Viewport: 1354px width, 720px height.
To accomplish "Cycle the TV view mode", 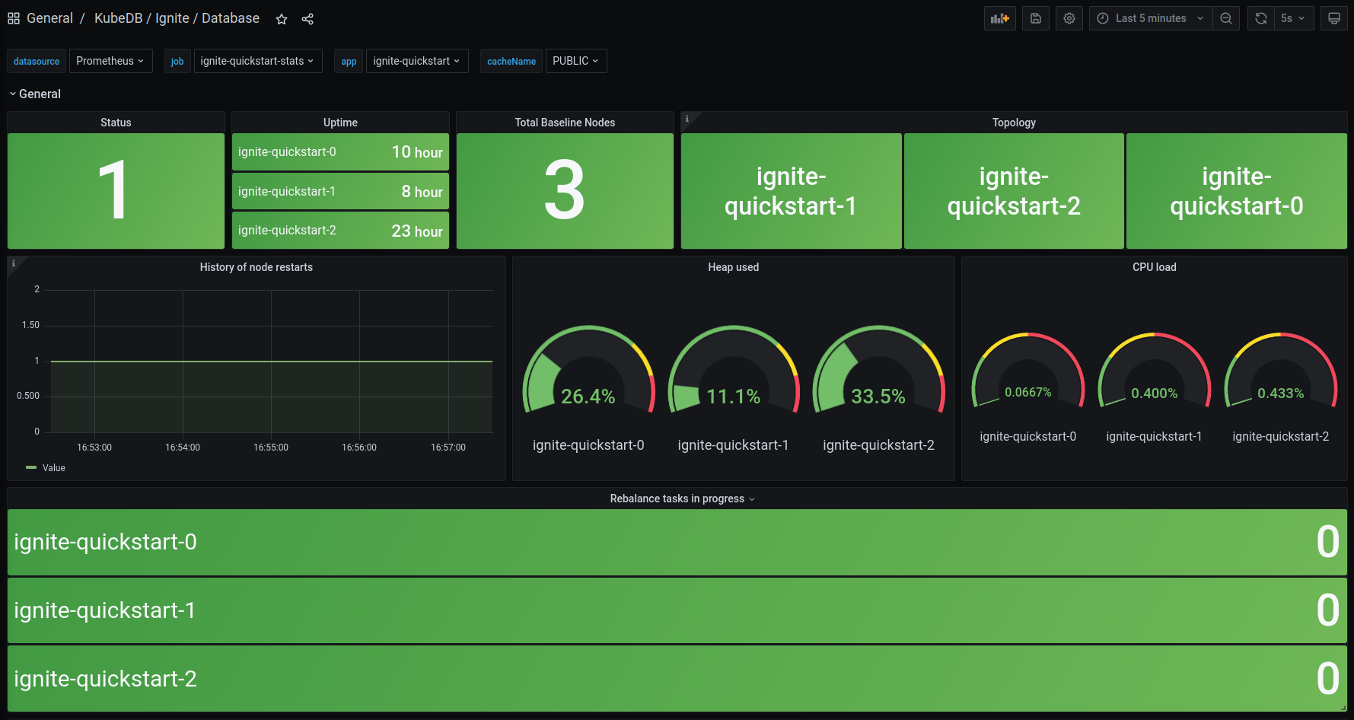I will click(1334, 18).
